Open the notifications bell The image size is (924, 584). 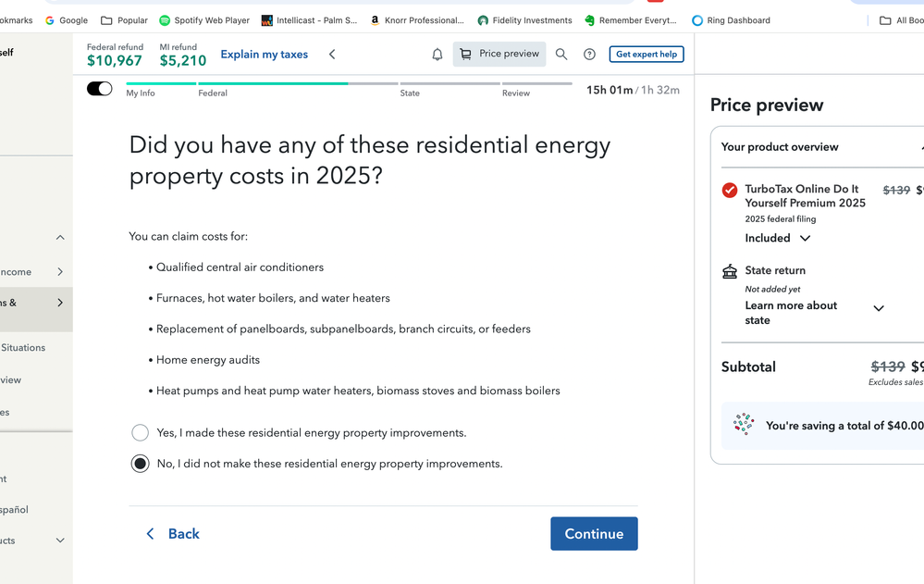(x=435, y=54)
